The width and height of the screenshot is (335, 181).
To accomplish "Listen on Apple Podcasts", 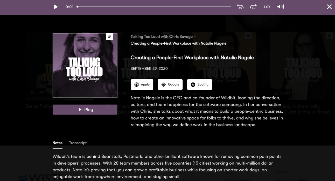I will (x=142, y=84).
